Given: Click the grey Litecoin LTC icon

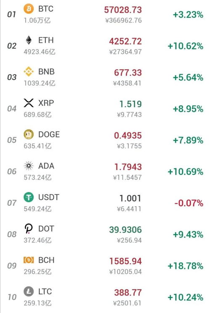Looking at the screenshot, I should [x=29, y=291].
